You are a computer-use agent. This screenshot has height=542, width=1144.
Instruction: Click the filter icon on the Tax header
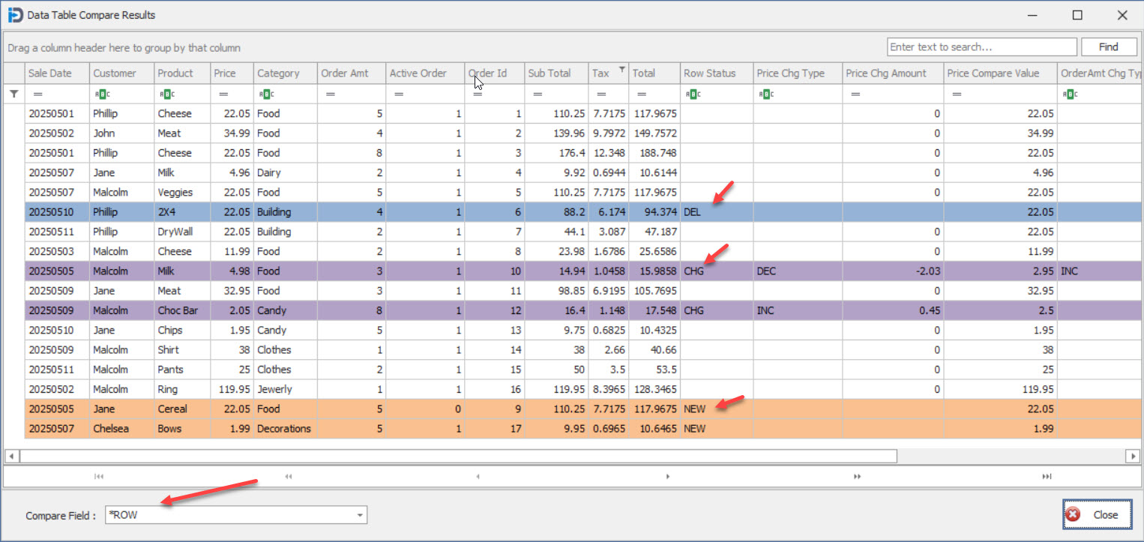click(621, 70)
